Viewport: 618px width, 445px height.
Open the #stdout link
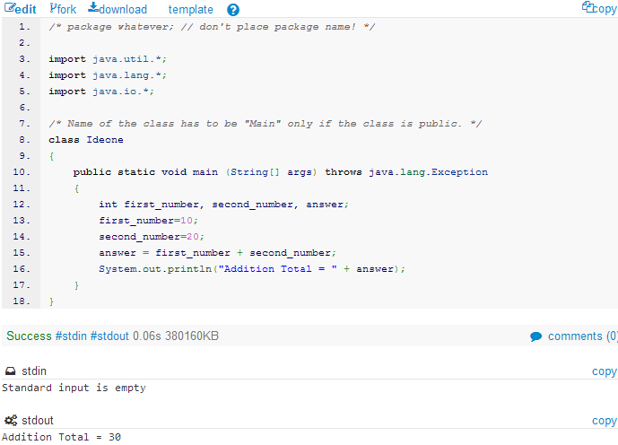click(109, 336)
